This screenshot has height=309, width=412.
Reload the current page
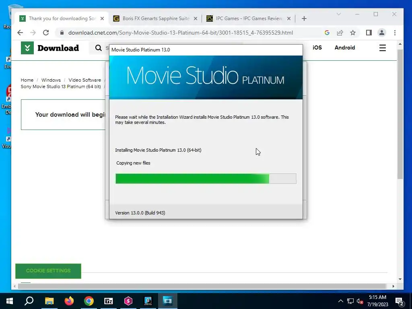point(46,33)
